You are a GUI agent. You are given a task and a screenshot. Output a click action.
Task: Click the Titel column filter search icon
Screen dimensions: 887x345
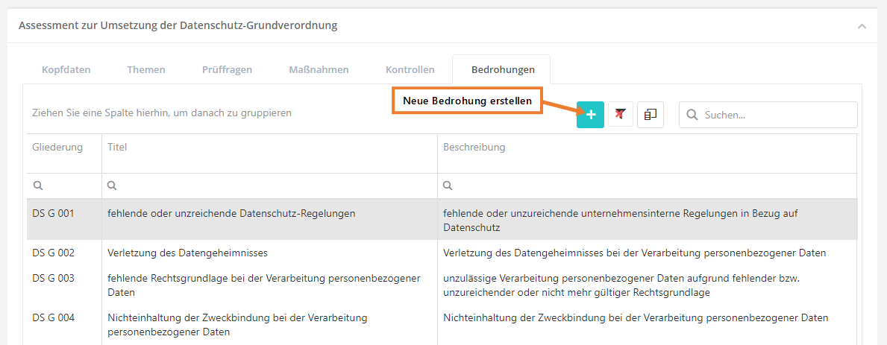(x=112, y=186)
